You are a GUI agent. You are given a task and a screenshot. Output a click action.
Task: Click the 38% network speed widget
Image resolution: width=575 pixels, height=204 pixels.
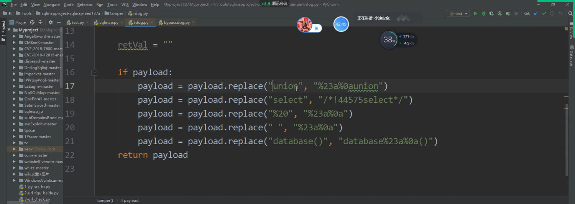[398, 39]
